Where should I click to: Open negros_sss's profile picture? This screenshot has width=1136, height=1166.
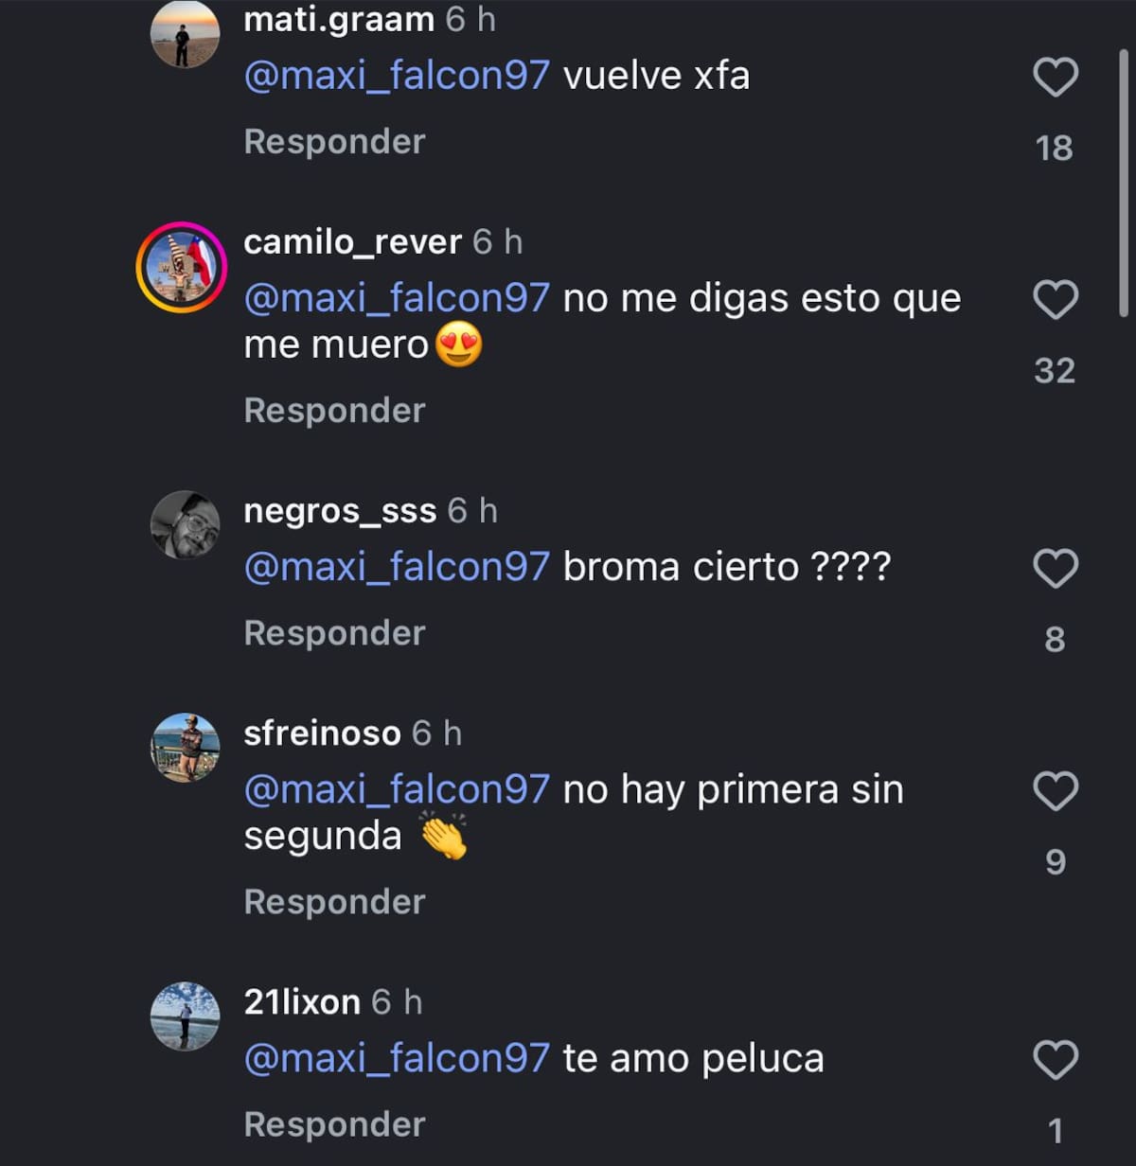[186, 526]
